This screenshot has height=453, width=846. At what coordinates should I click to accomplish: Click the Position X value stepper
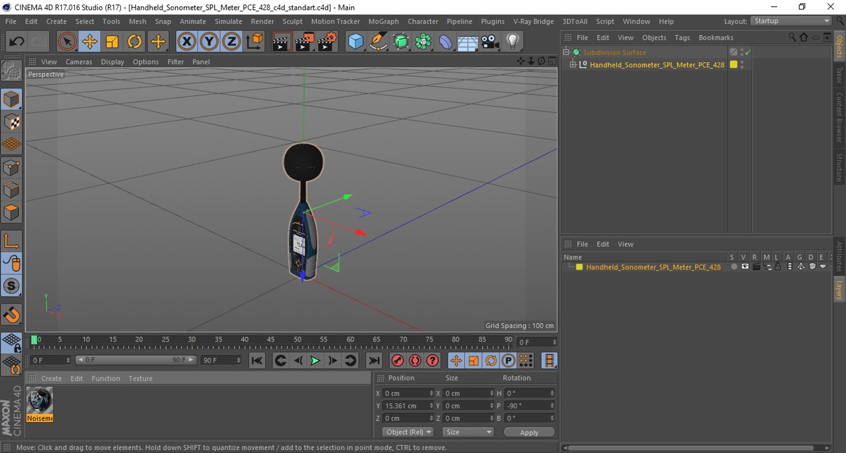[x=431, y=393]
